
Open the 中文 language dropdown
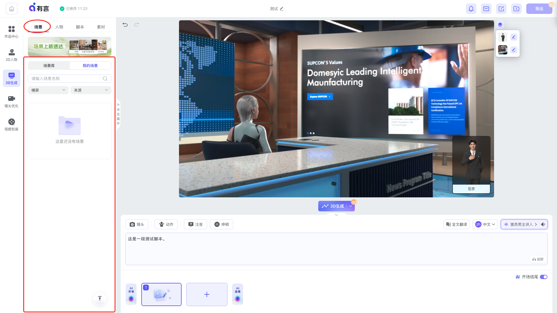pyautogui.click(x=485, y=224)
